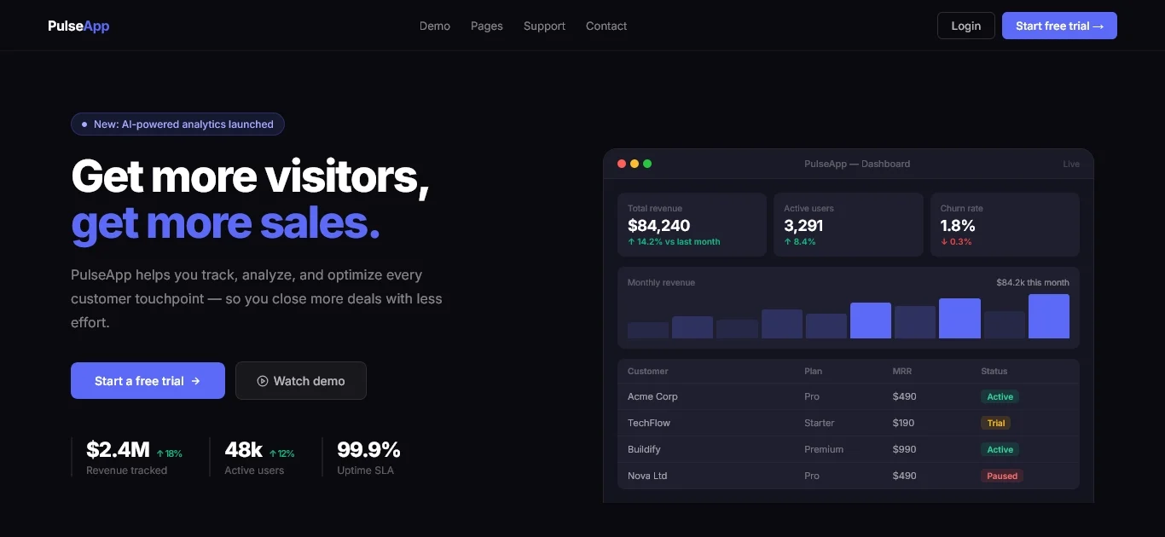Open the Demo menu item

pyautogui.click(x=435, y=26)
